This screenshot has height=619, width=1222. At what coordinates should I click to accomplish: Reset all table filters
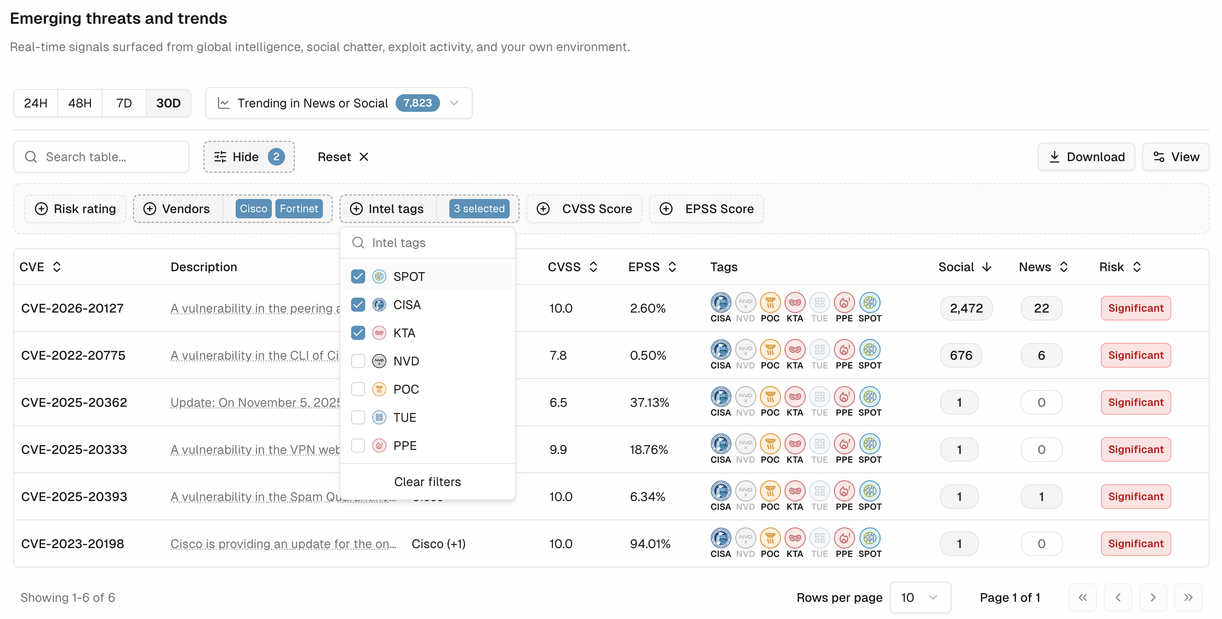[343, 157]
